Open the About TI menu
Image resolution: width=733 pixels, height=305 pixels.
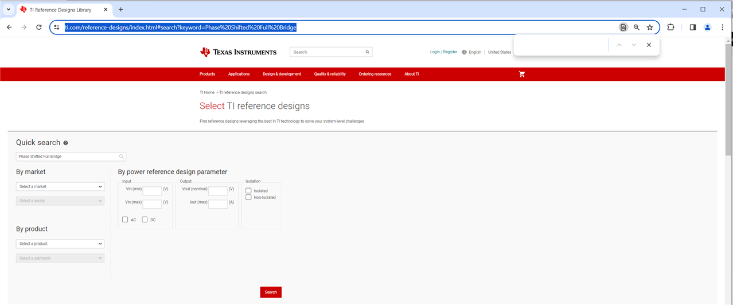pyautogui.click(x=412, y=74)
